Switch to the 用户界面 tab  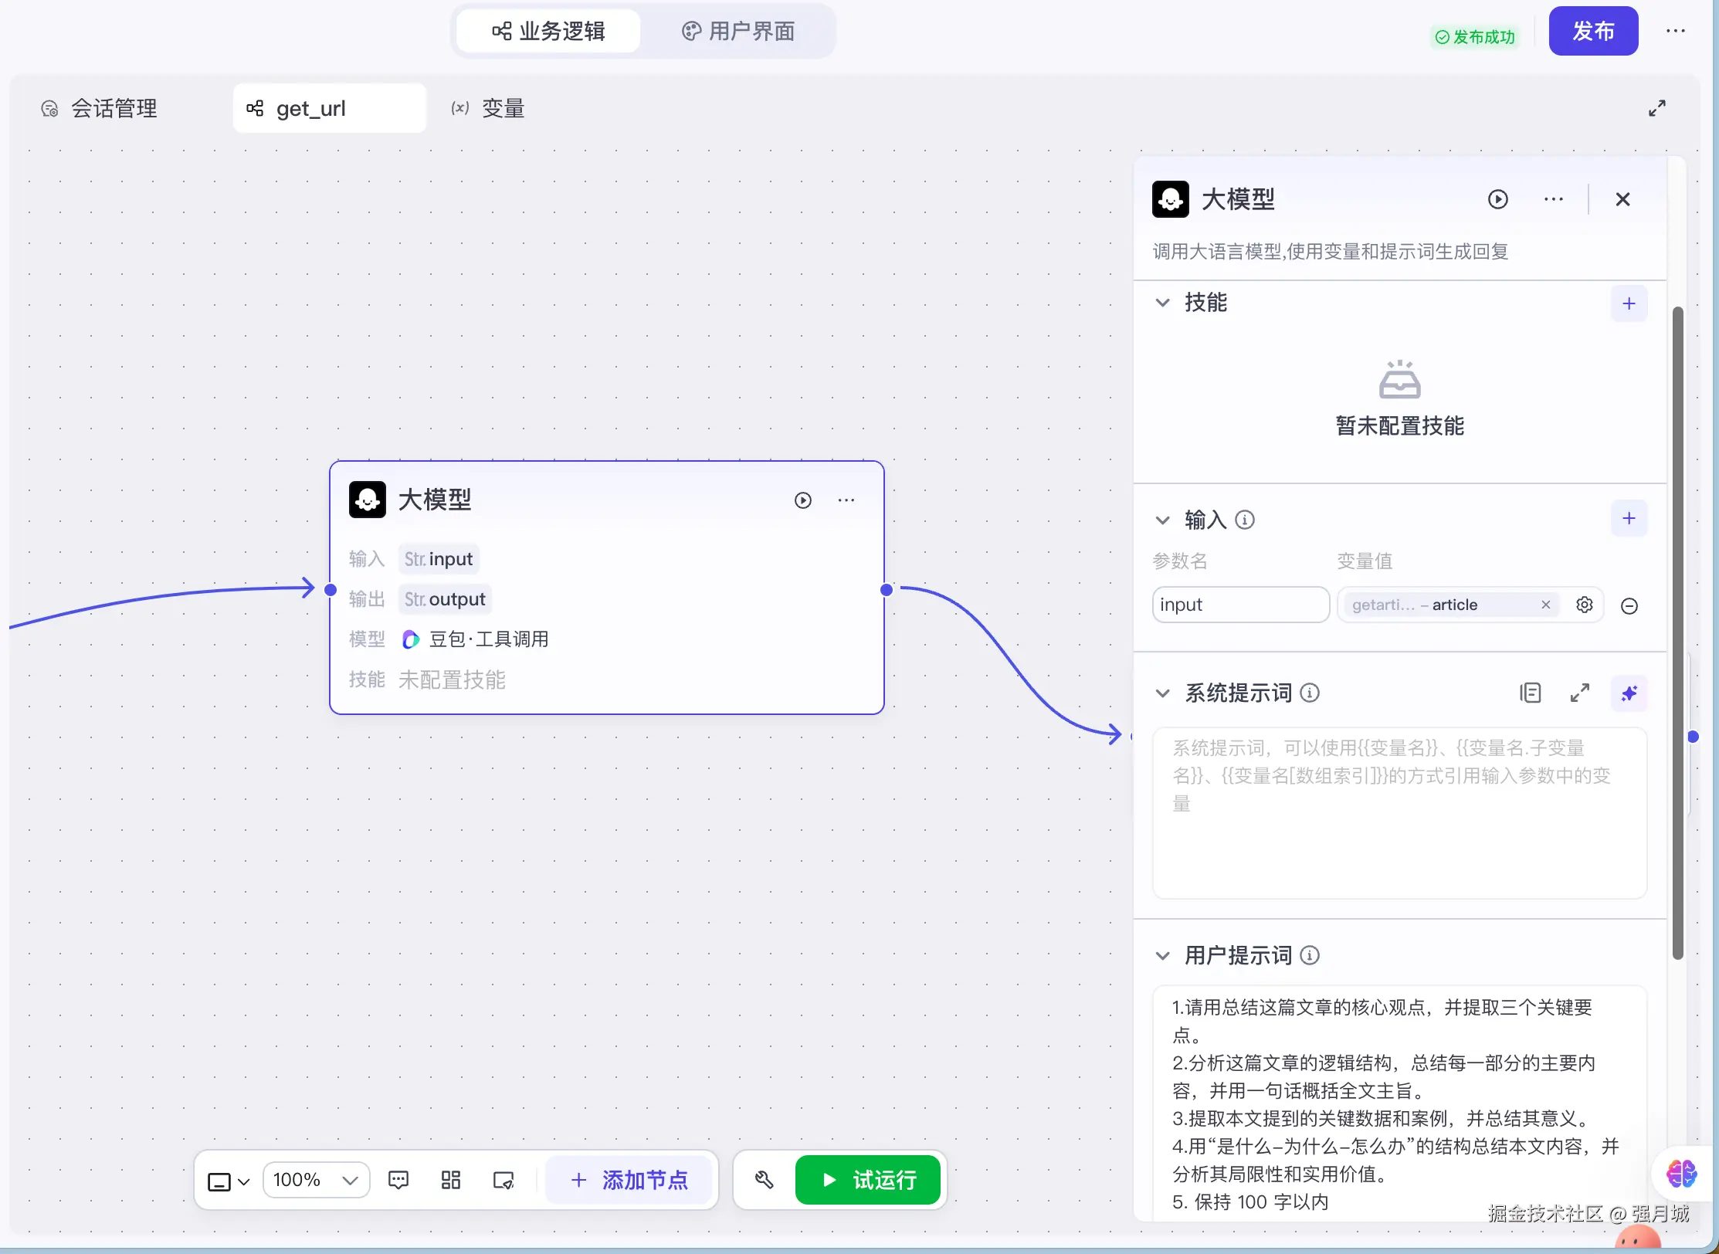(x=738, y=31)
